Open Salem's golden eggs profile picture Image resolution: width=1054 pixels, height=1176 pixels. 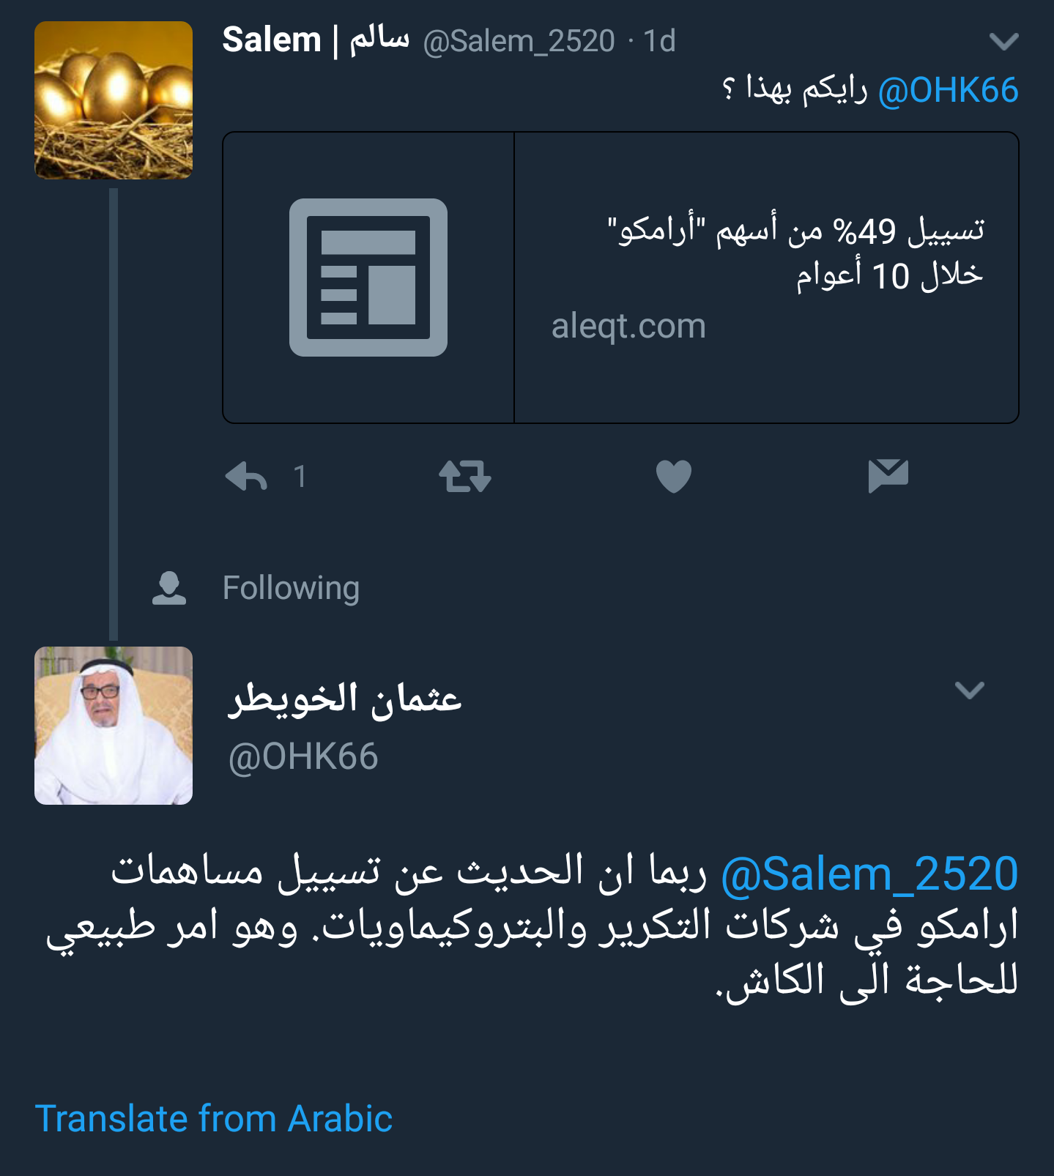click(114, 100)
